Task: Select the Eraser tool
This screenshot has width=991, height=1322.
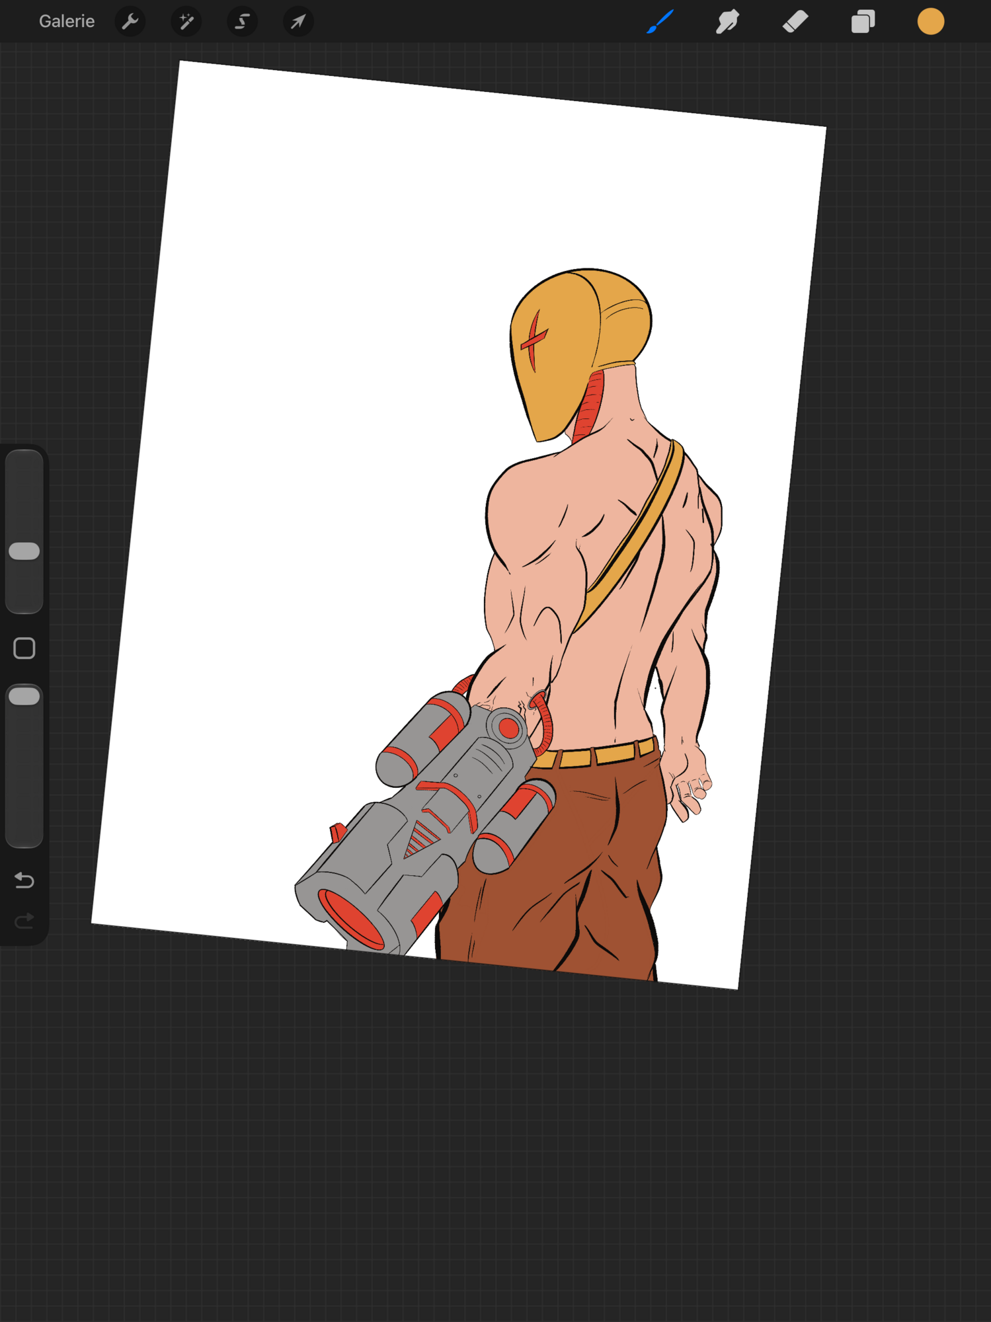Action: (795, 22)
